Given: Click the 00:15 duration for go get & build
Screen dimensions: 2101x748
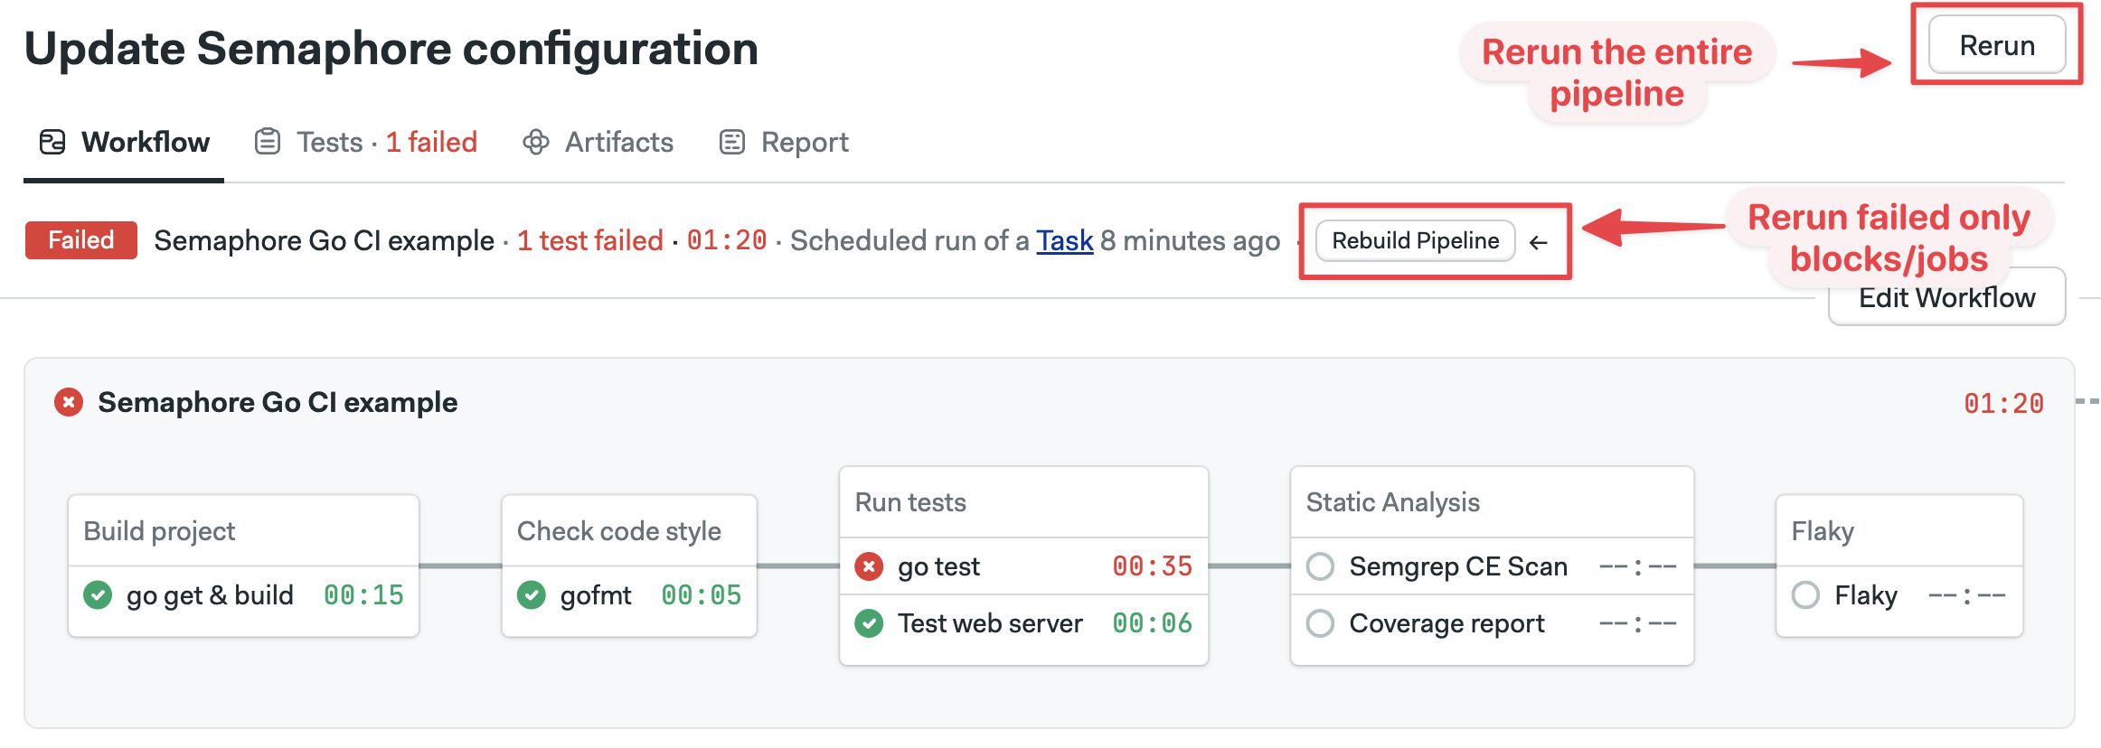Looking at the screenshot, I should (x=363, y=595).
